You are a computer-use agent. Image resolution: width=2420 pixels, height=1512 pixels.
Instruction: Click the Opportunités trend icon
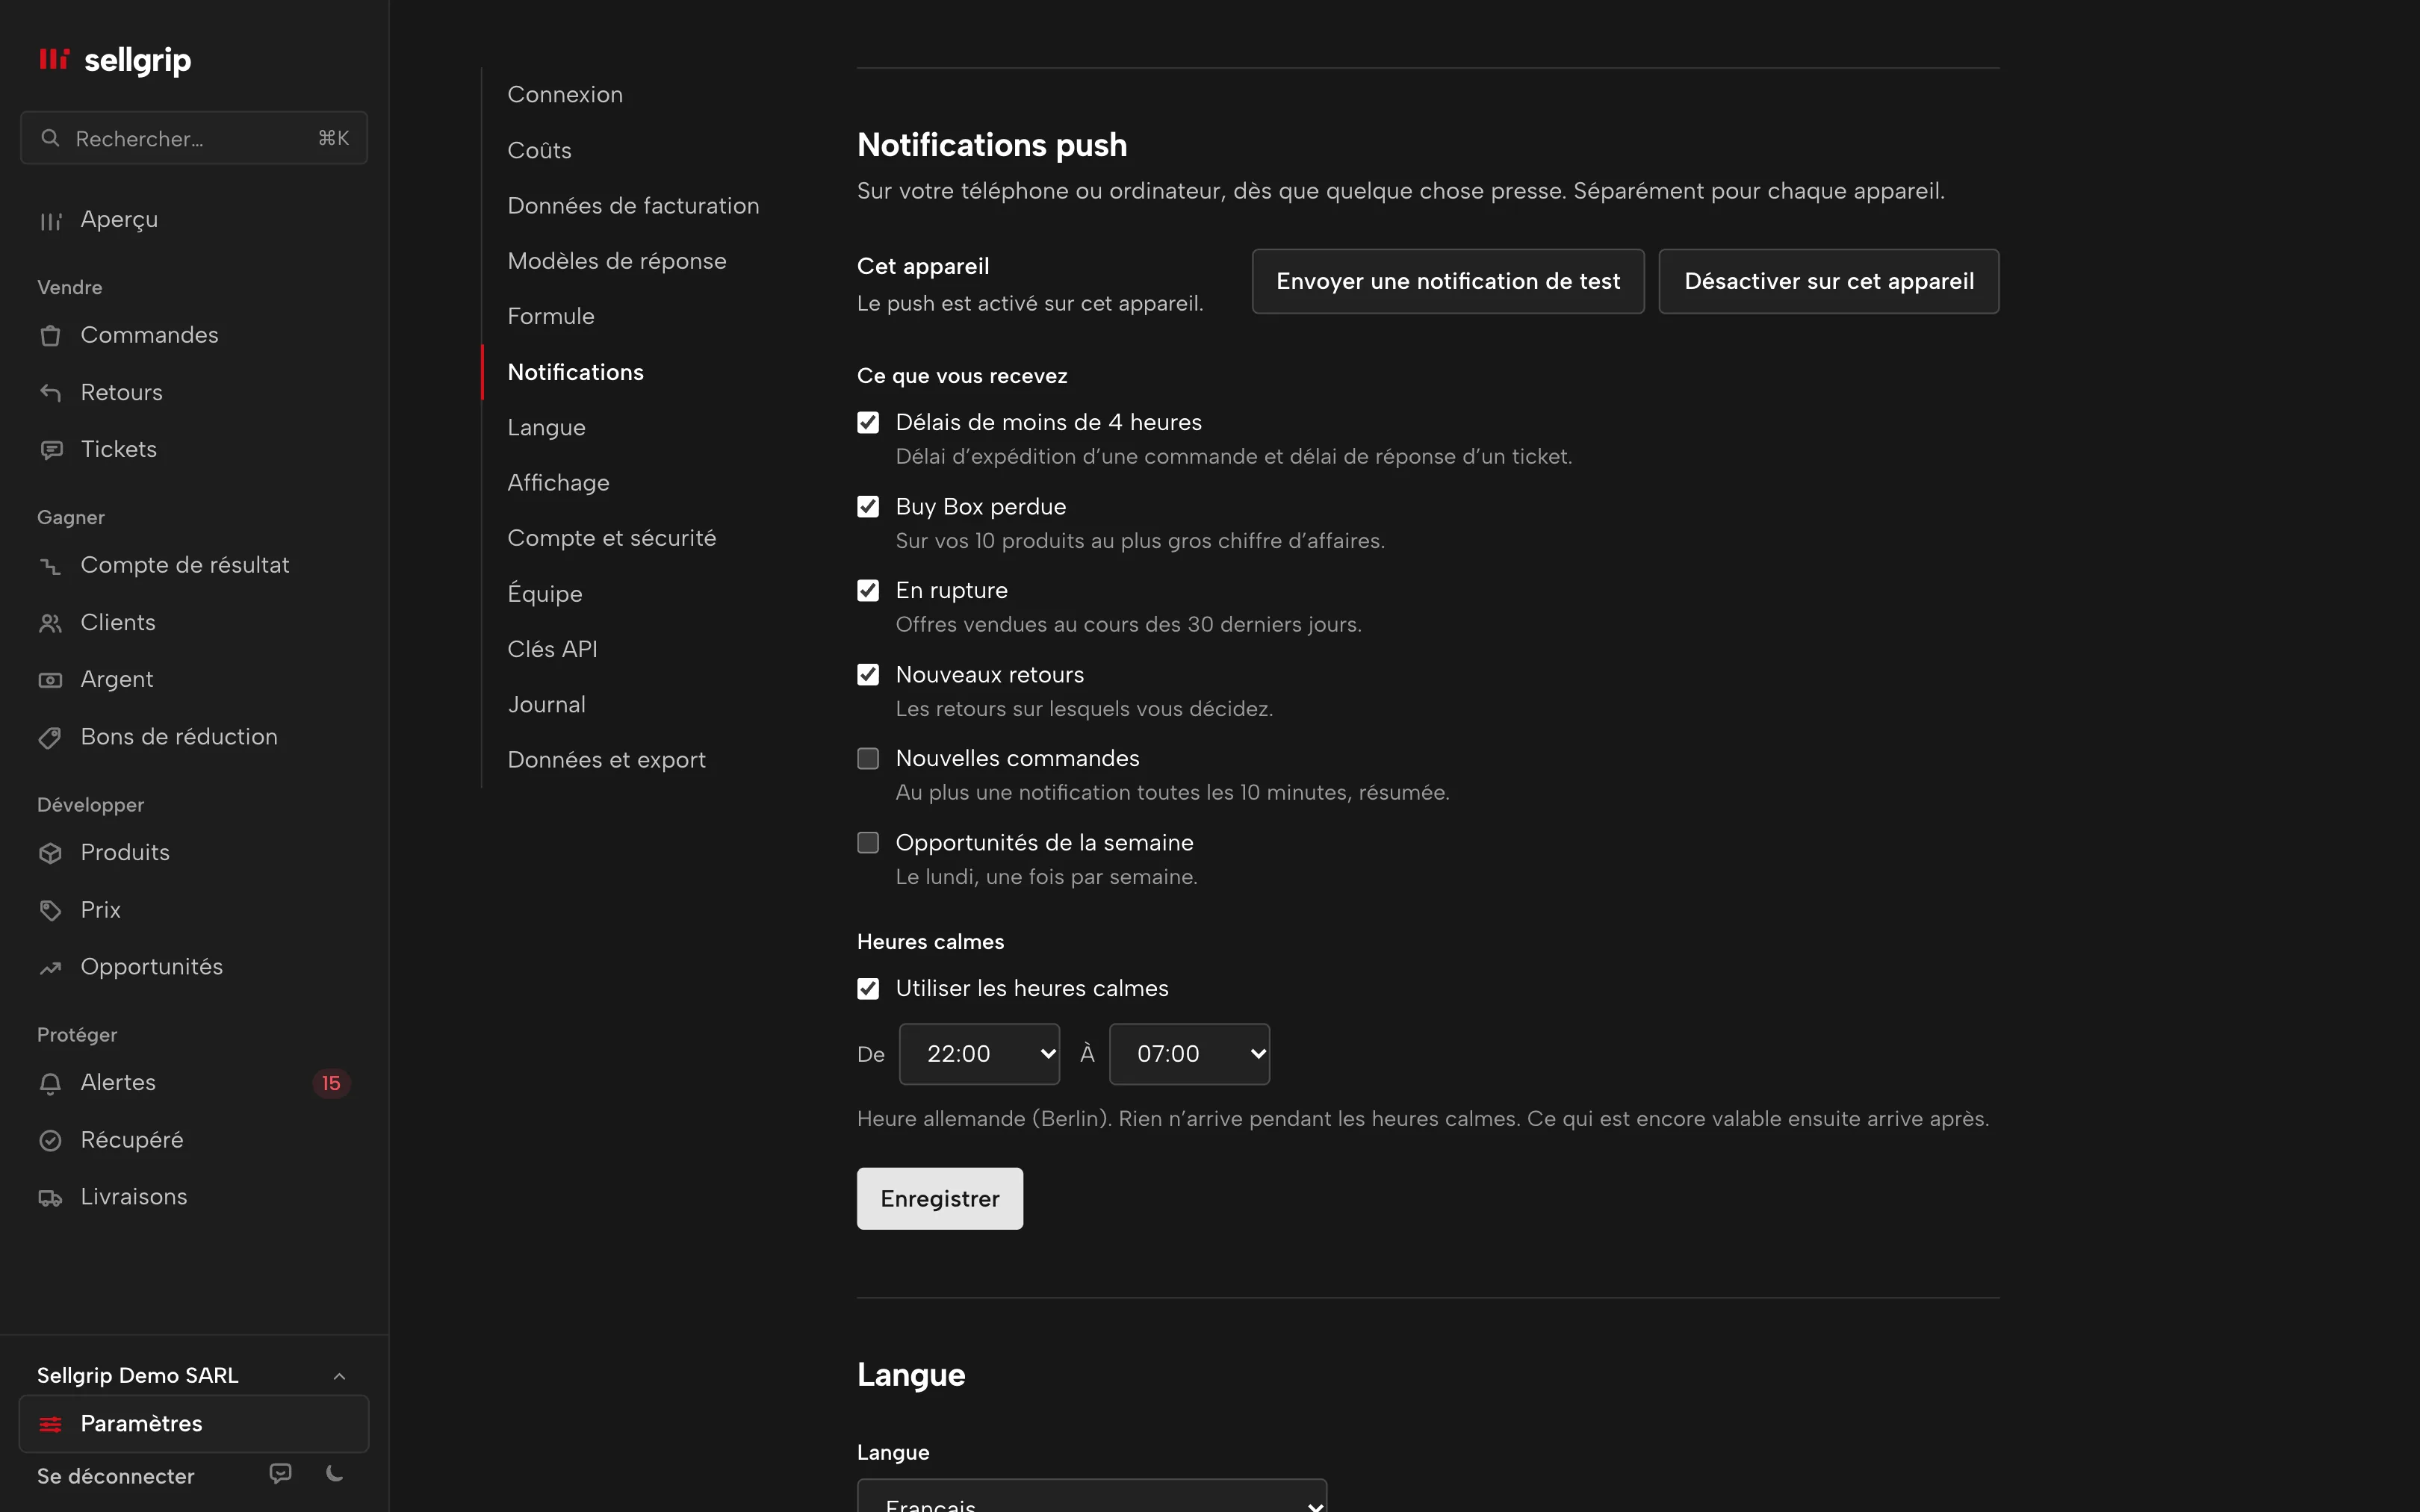point(50,968)
